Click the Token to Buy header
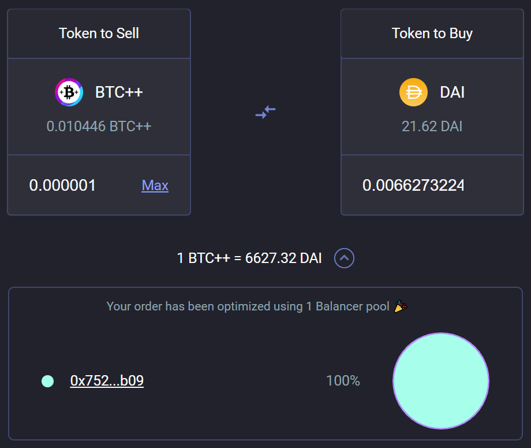Viewport: 531px width, 448px height. [432, 34]
